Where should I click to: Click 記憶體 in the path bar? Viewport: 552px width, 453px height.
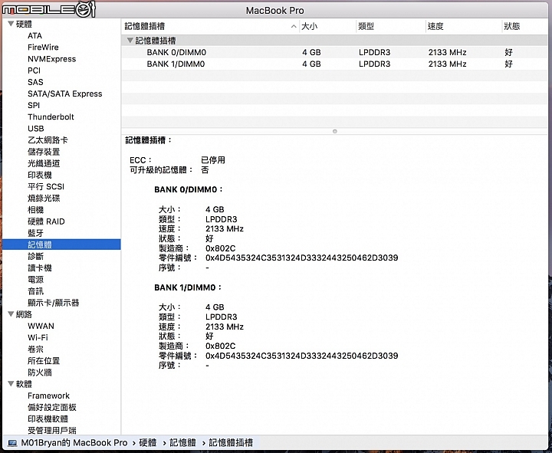(x=182, y=443)
